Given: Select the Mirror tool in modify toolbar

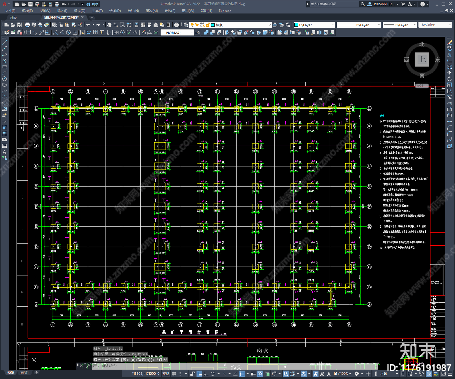Looking at the screenshot, I should coord(449,55).
